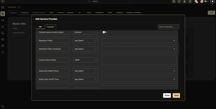This screenshot has height=109, width=216.
Task: Open the gear settings sidebar icon
Action: pos(3,14)
